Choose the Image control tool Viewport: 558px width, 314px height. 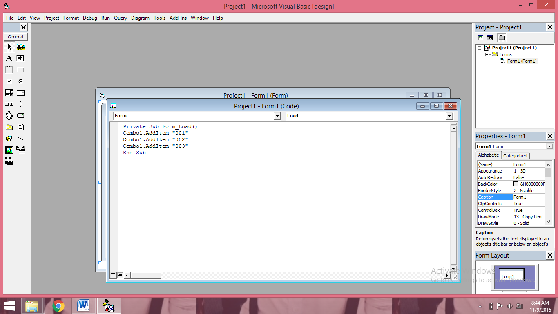point(9,150)
